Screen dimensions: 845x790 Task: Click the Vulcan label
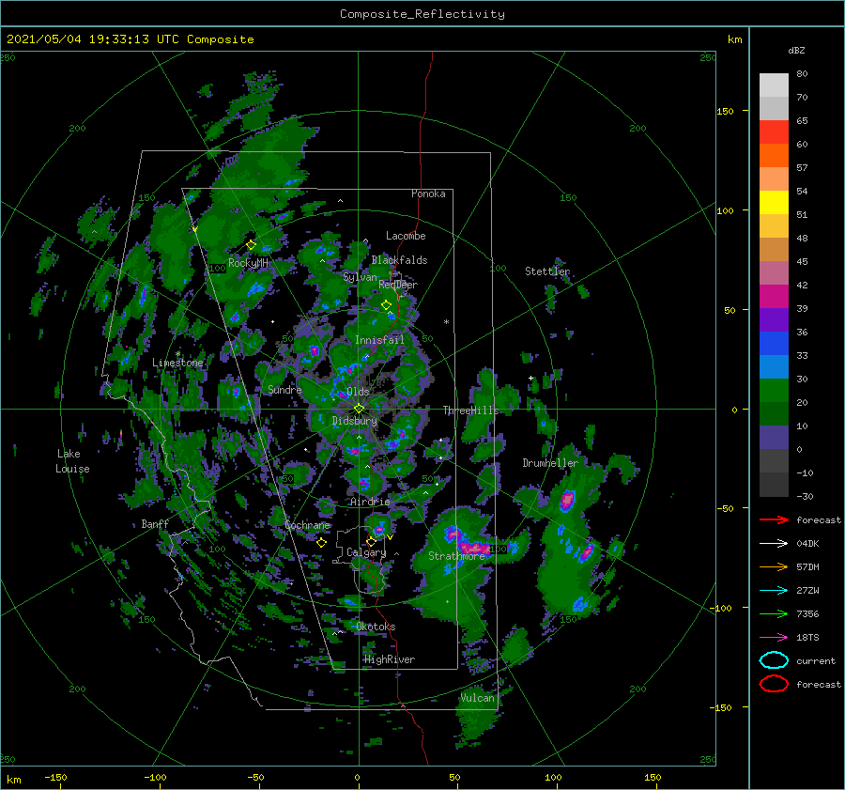coord(477,698)
